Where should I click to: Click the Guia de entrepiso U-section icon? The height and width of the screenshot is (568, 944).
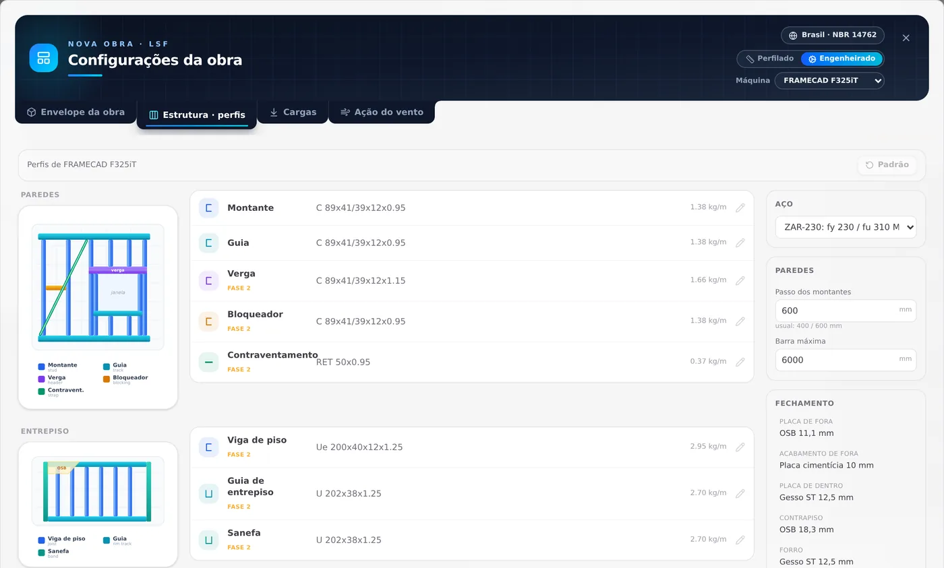tap(209, 493)
